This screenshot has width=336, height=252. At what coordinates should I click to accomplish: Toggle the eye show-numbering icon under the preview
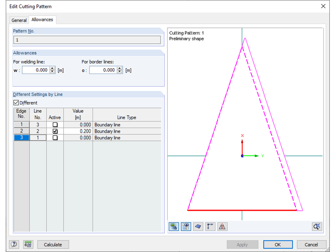coord(186,227)
